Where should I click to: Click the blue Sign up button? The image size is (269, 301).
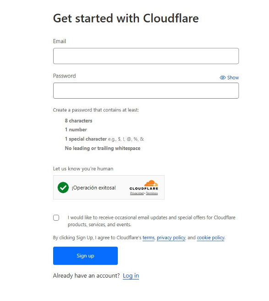[85, 256]
